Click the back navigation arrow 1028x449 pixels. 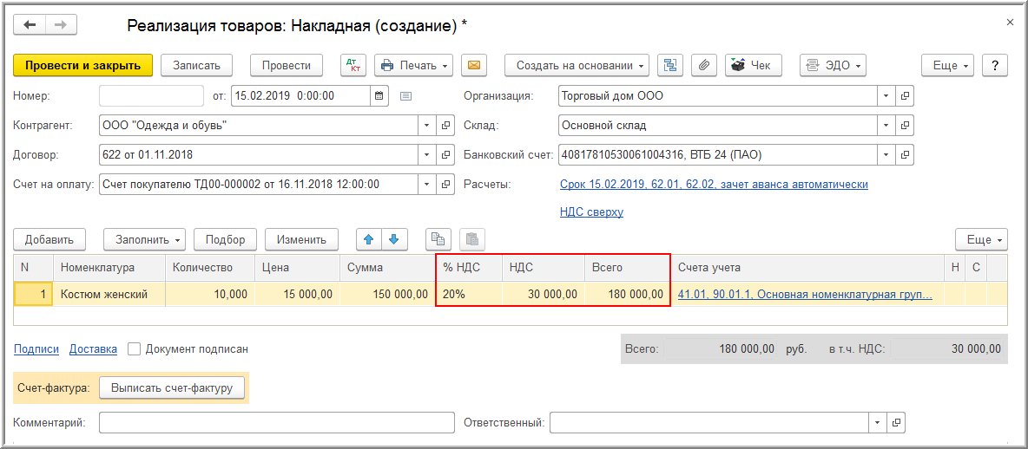pos(30,24)
